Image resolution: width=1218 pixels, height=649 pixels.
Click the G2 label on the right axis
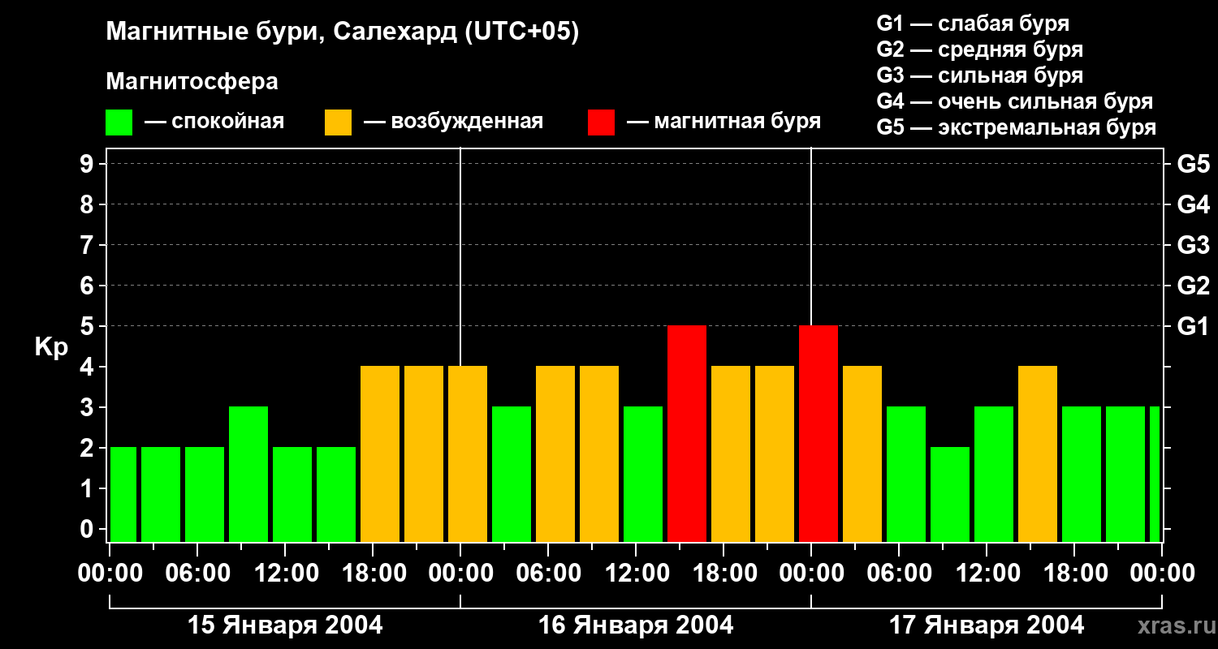(1193, 286)
